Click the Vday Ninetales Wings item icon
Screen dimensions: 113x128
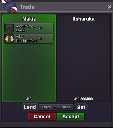pos(9,39)
